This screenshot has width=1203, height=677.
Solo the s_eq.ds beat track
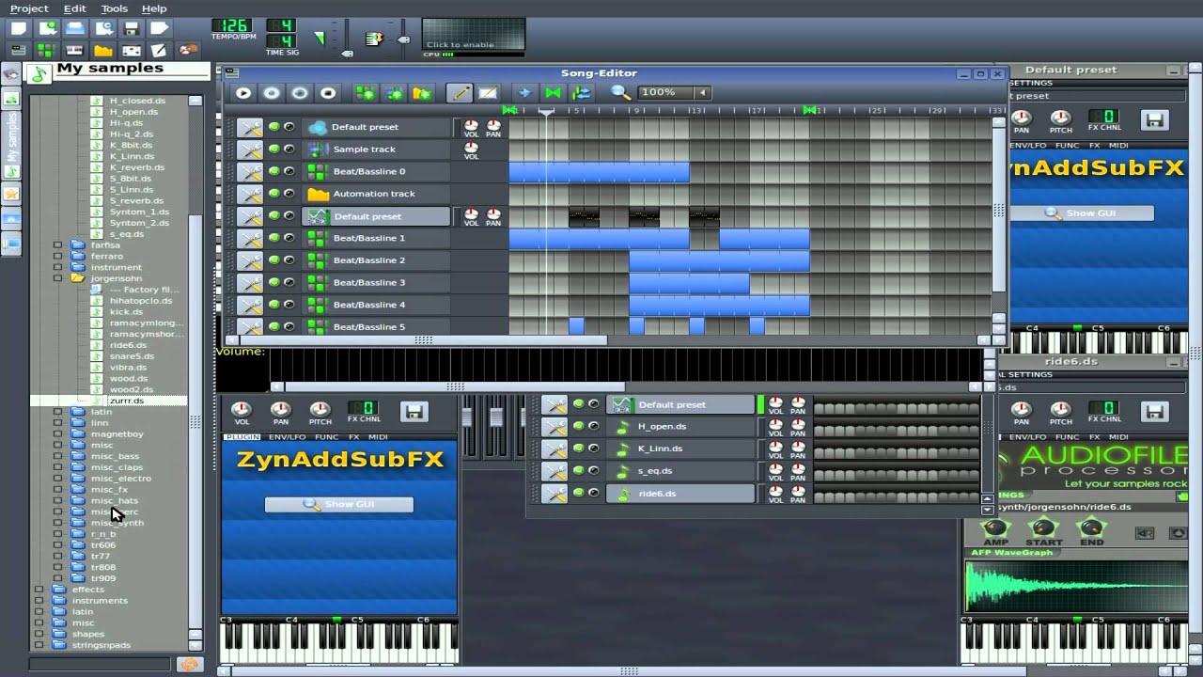pos(593,470)
